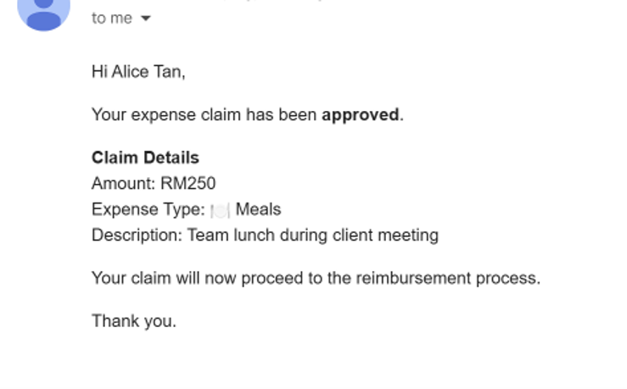Click the 'Hi Alice Tan,' greeting line
Screen dimensions: 627x389
point(138,72)
